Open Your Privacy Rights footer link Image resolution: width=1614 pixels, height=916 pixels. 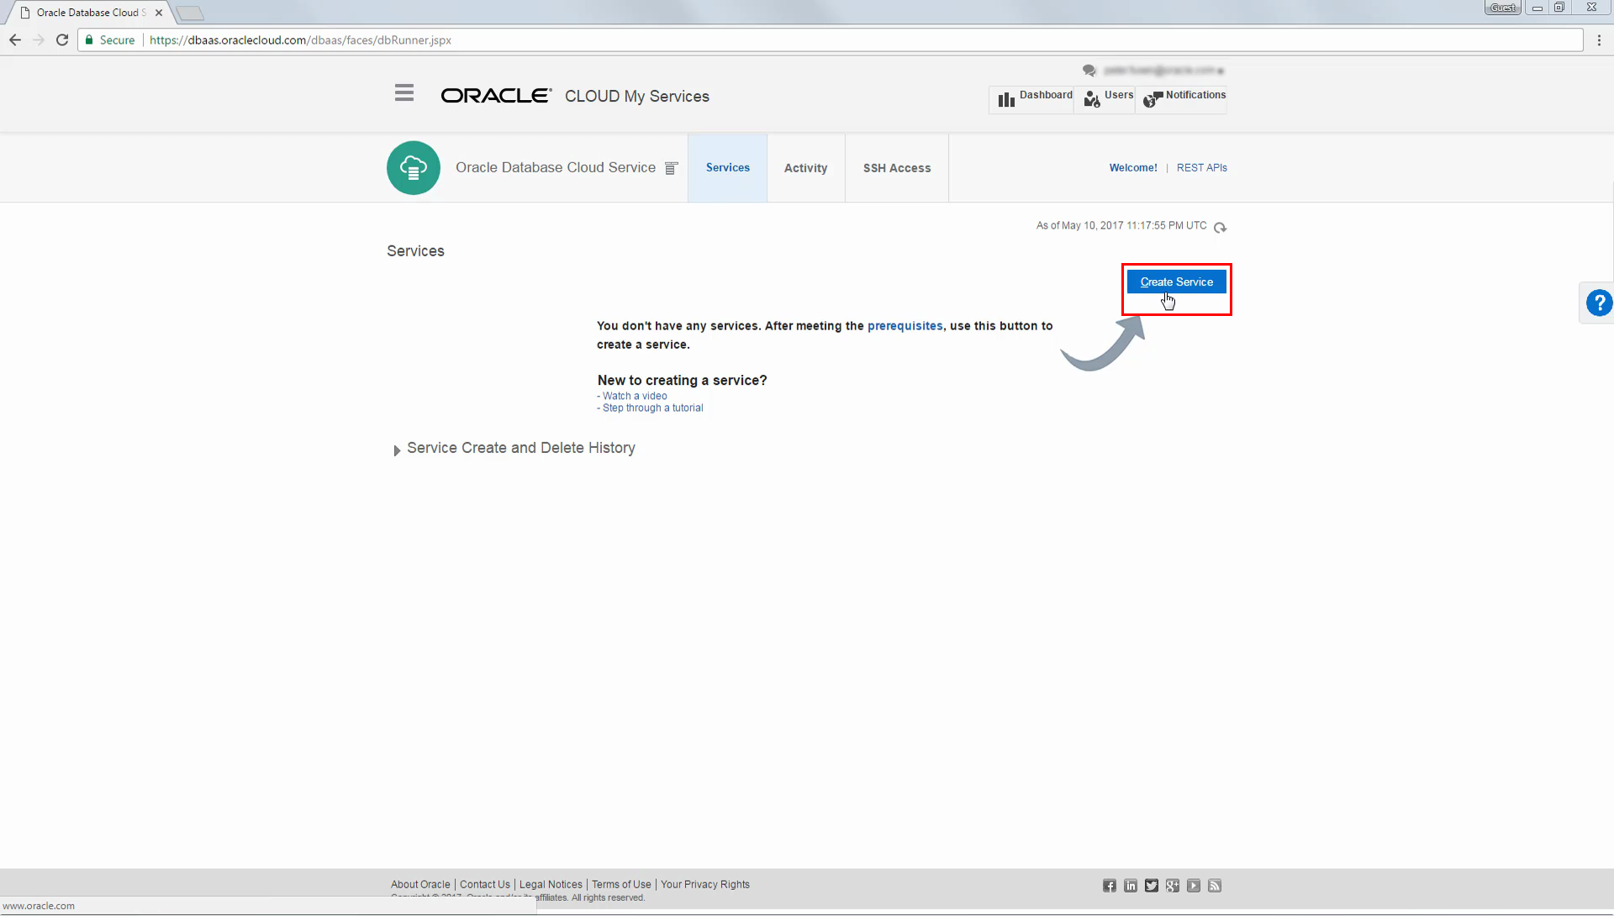[x=704, y=884]
